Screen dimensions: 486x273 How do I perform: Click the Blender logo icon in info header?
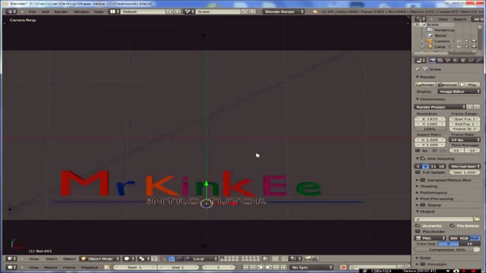point(315,12)
